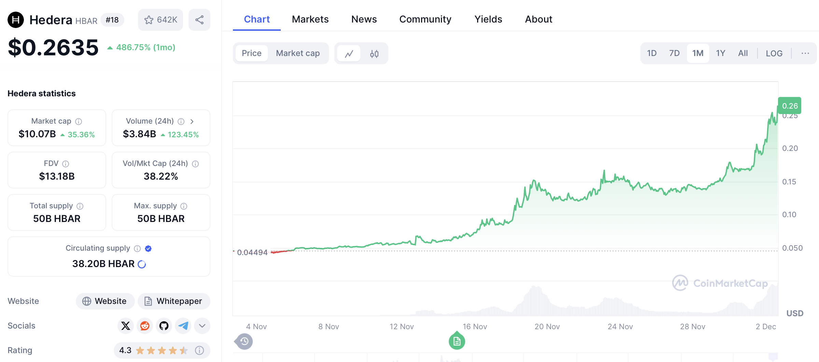The width and height of the screenshot is (819, 362).
Task: Open Hedera's Telegram channel icon
Action: coord(183,326)
